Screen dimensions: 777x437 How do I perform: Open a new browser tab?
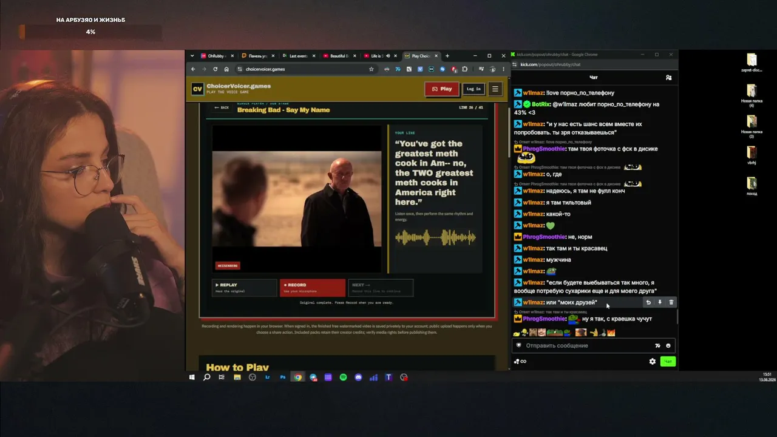[447, 56]
